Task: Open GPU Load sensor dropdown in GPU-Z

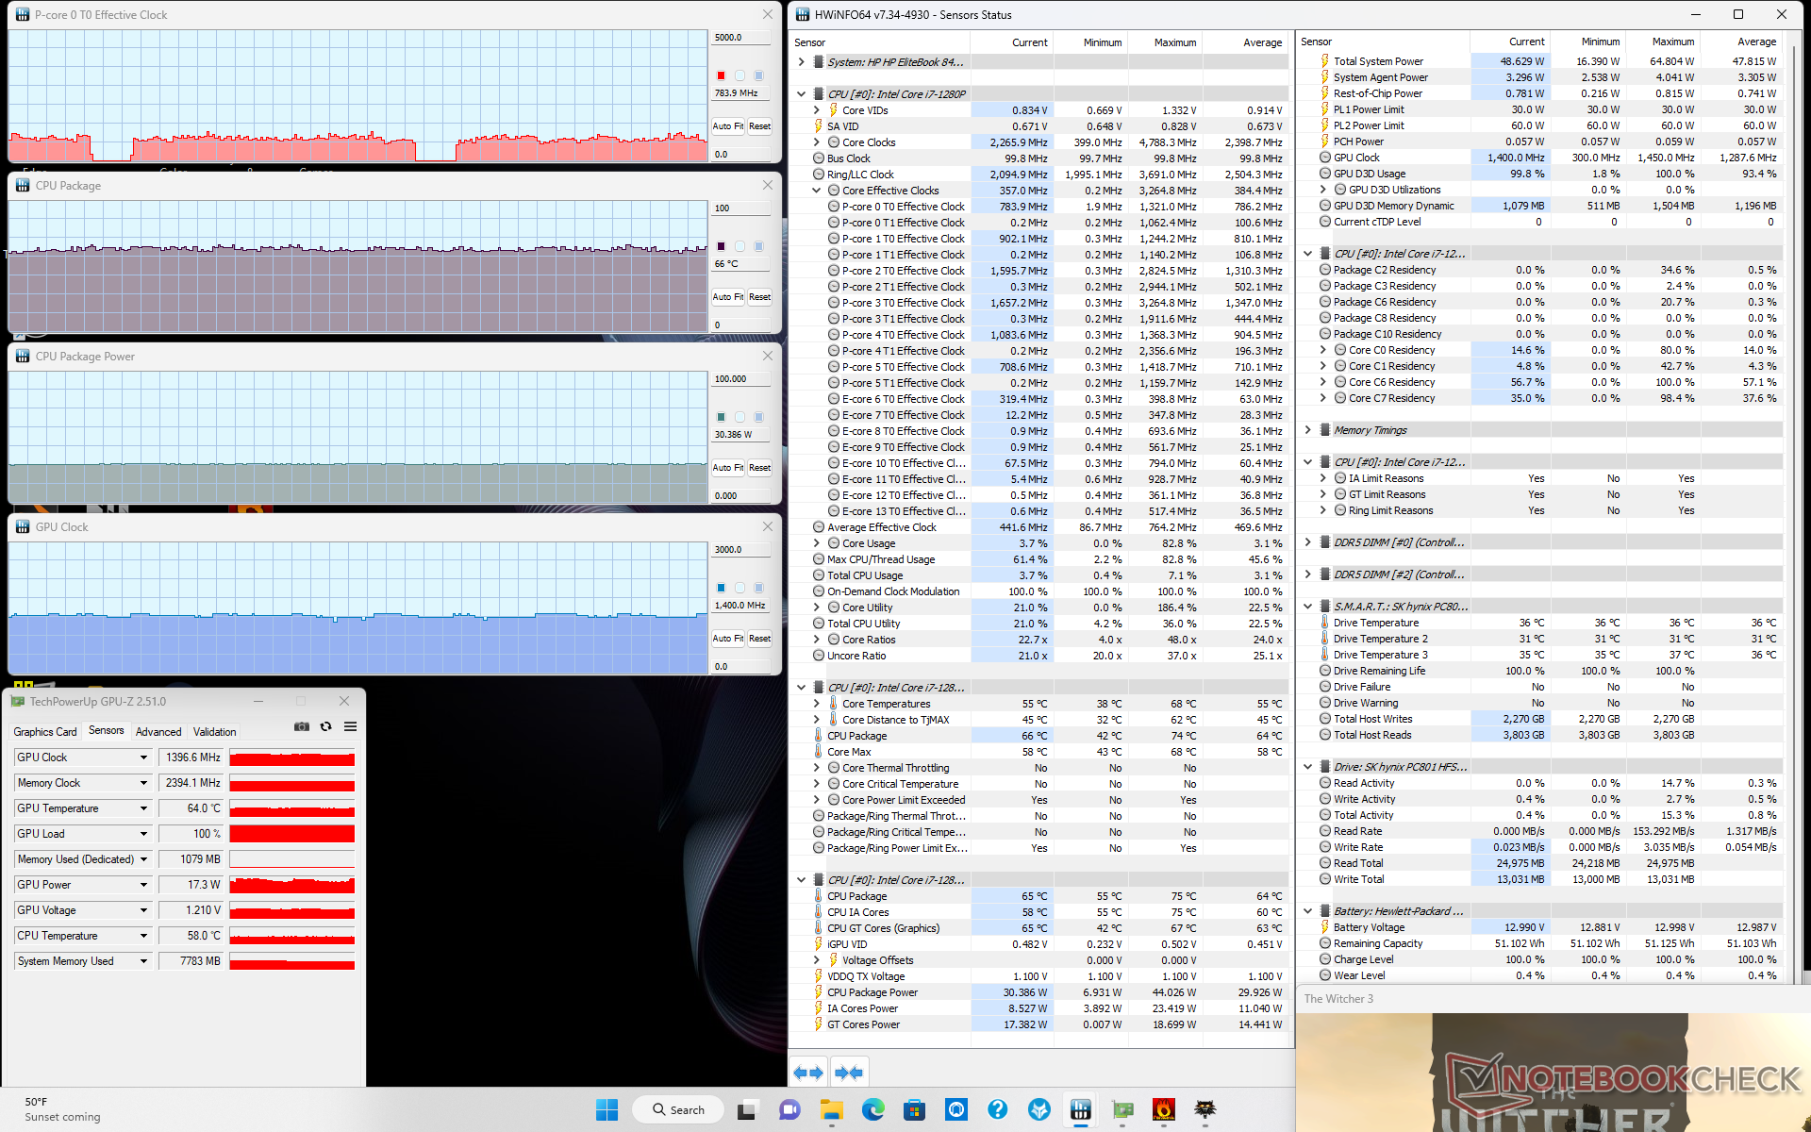Action: (x=143, y=834)
